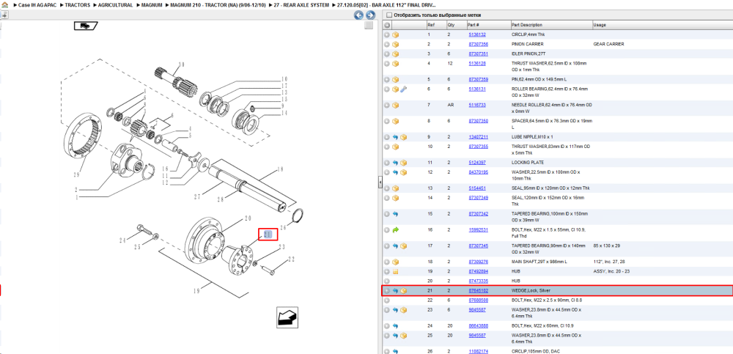This screenshot has width=733, height=354.
Task: Open part number 87307351 link
Action: tap(478, 54)
